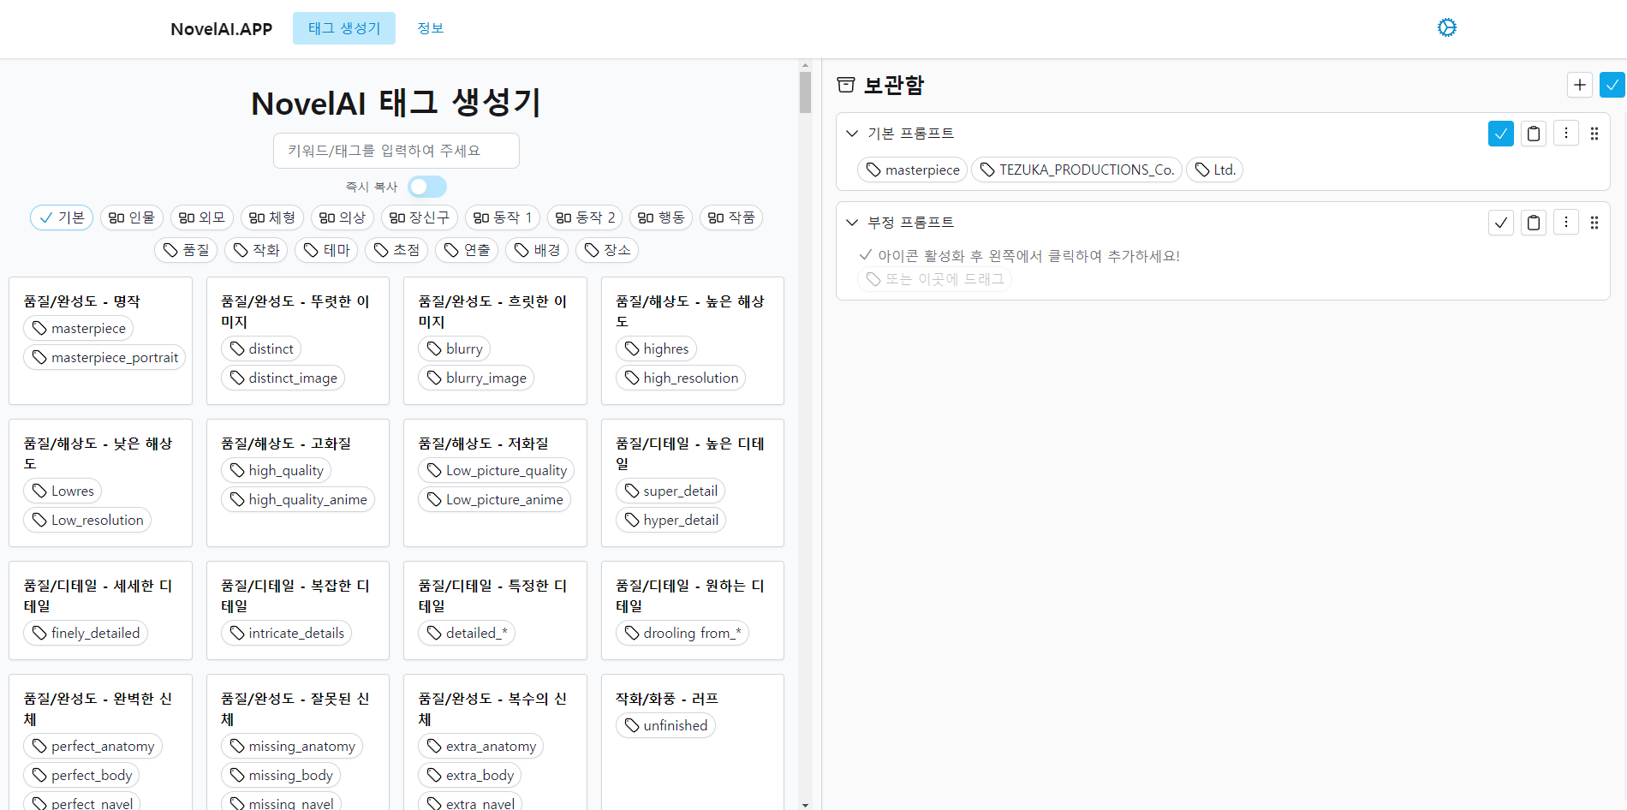The image size is (1627, 810).
Task: Add the drooling from_* tag
Action: [x=682, y=633]
